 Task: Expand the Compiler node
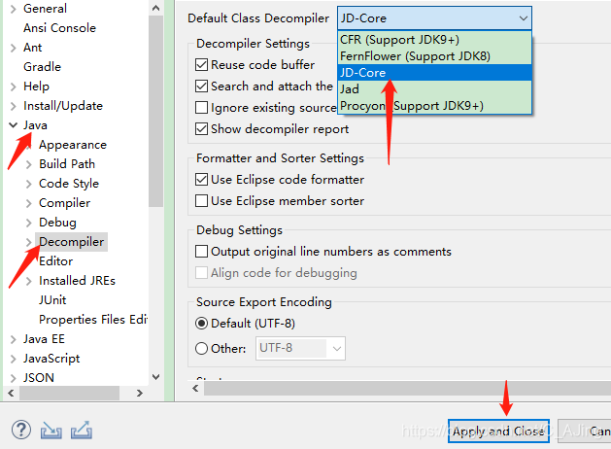click(29, 203)
